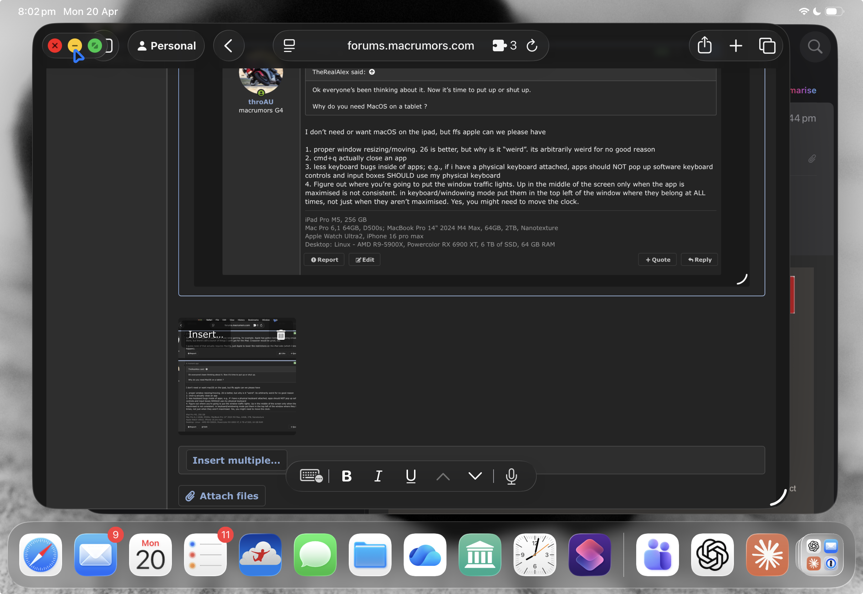Open Safari from the dock
Image resolution: width=863 pixels, height=594 pixels.
41,554
